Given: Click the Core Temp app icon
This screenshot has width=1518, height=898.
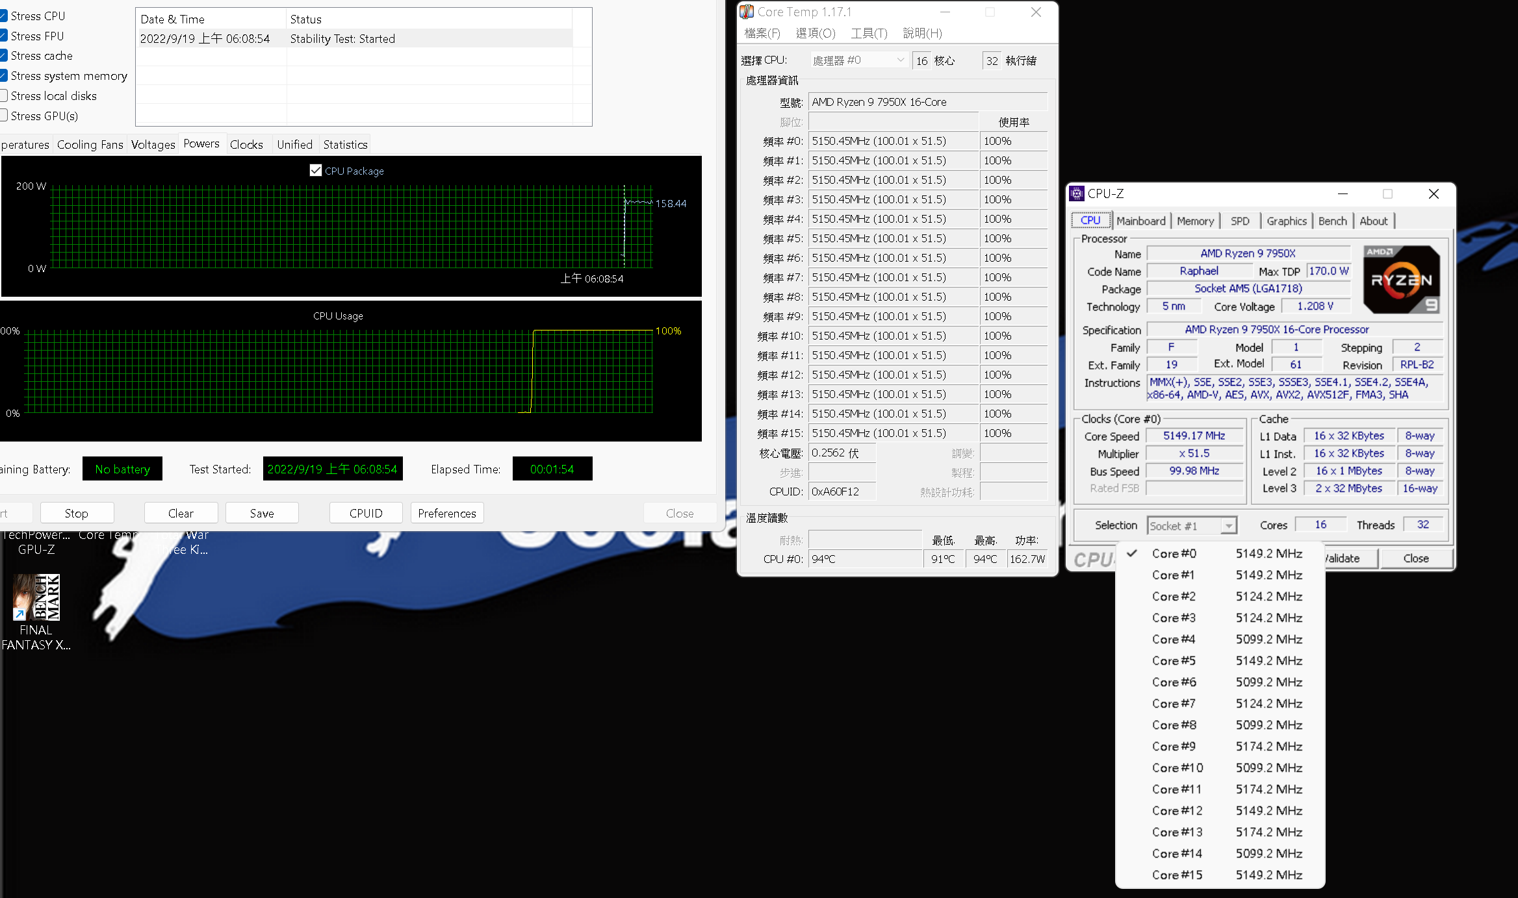Looking at the screenshot, I should [x=747, y=12].
